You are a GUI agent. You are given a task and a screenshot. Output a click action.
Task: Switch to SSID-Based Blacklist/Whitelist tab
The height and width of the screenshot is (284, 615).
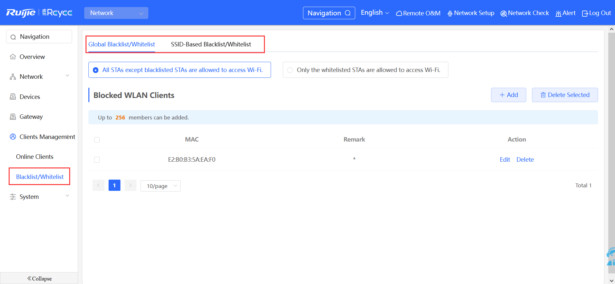(x=211, y=44)
